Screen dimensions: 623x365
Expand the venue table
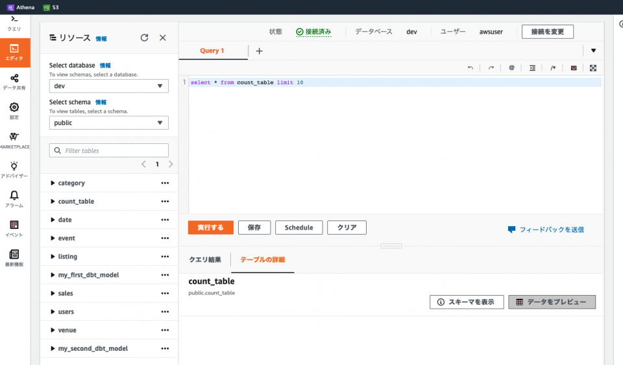[x=53, y=330]
